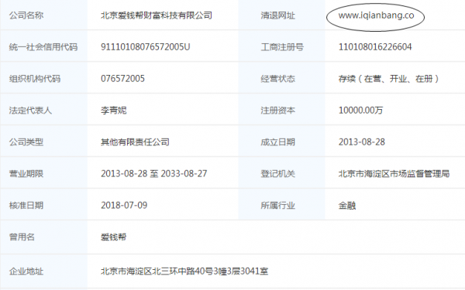Select registered capital 10000.00万

pyautogui.click(x=360, y=111)
